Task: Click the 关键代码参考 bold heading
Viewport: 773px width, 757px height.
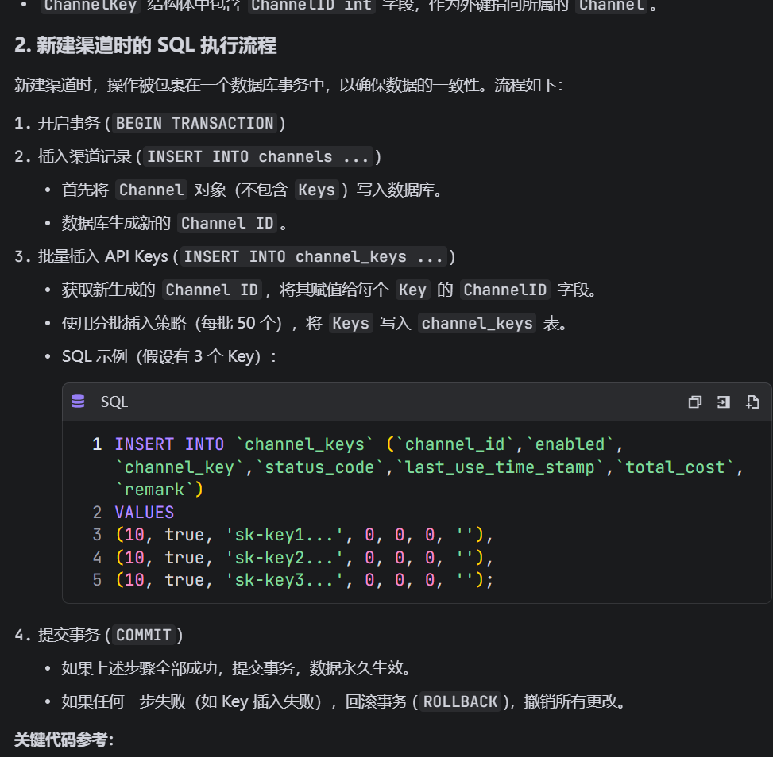Action: coord(64,740)
